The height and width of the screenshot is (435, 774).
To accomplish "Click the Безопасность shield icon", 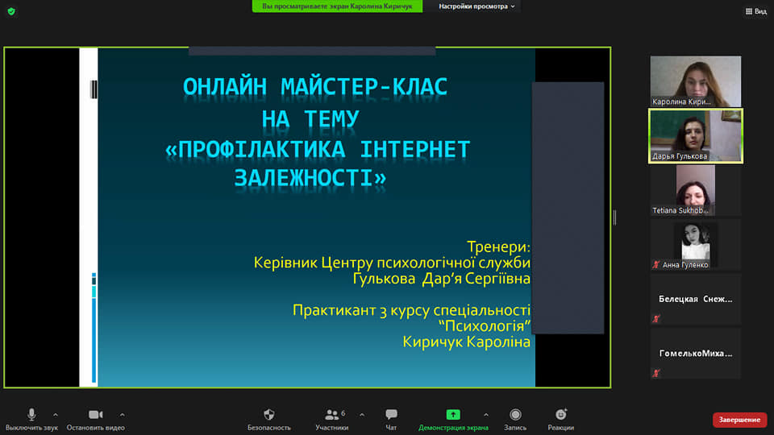I will (x=269, y=415).
